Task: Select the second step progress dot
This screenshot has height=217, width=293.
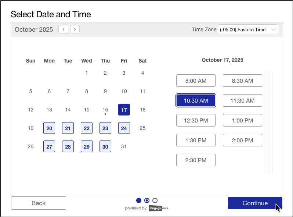Action: pos(147,200)
